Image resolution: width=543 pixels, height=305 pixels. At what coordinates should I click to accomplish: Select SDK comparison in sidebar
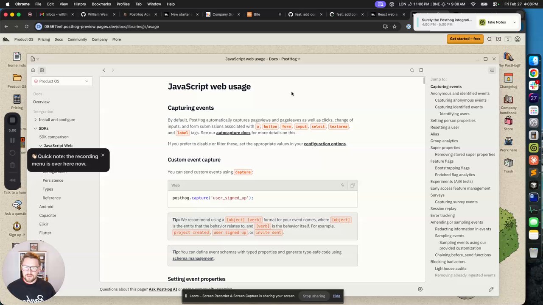point(54,137)
